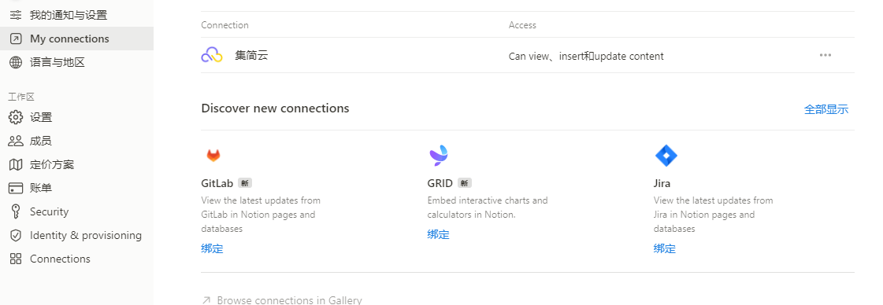Click the people icon beside 成员
The width and height of the screenshot is (883, 305).
click(x=16, y=141)
